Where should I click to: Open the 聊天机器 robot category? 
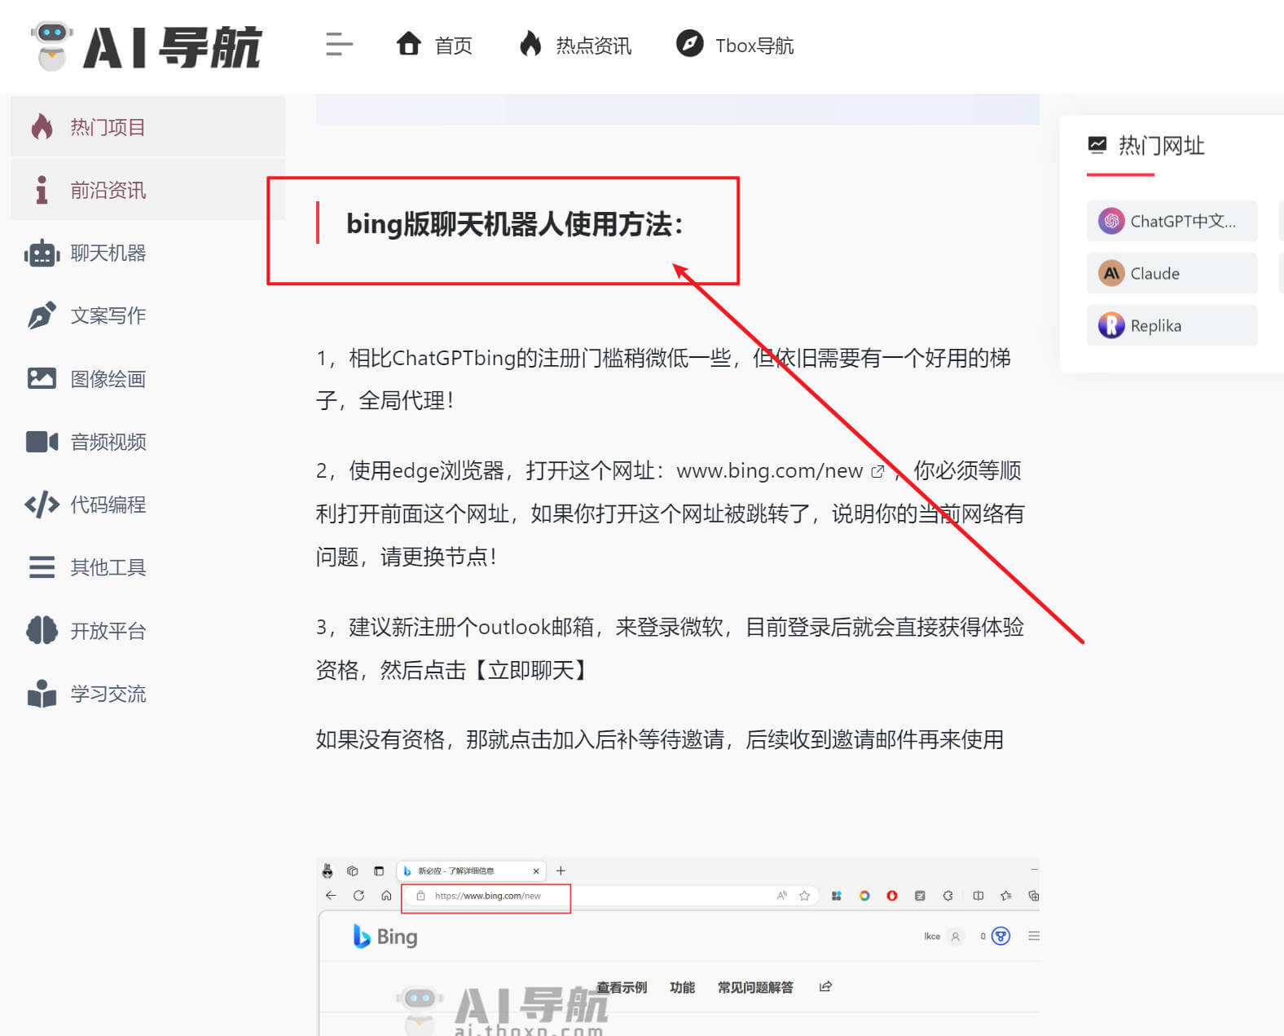pyautogui.click(x=86, y=253)
